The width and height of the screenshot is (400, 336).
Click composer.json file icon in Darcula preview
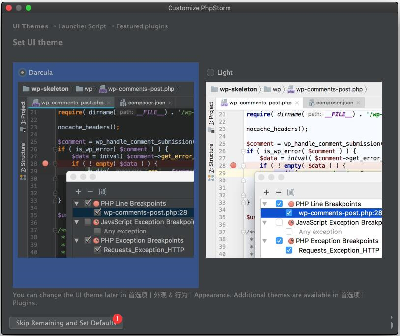point(123,103)
